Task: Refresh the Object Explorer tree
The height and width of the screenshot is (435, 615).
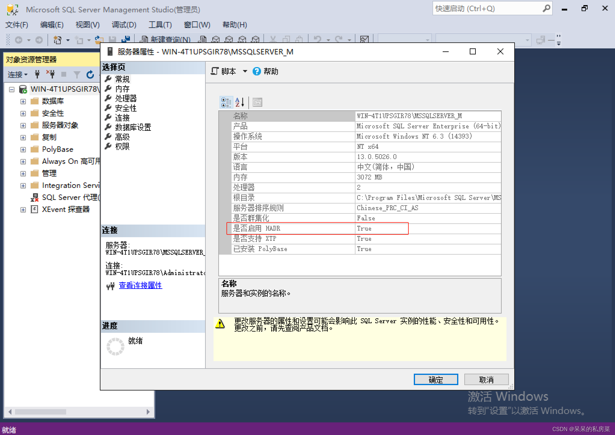Action: coord(90,74)
